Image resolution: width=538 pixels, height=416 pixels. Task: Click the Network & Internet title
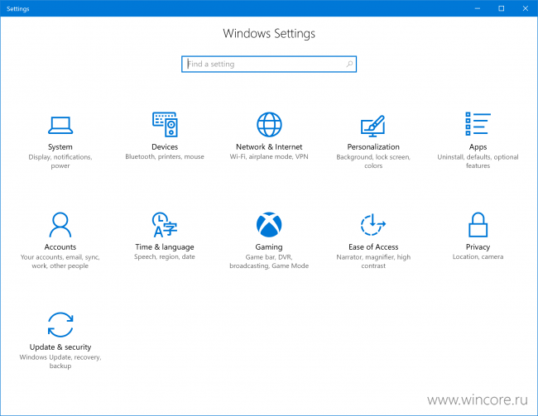click(x=269, y=146)
